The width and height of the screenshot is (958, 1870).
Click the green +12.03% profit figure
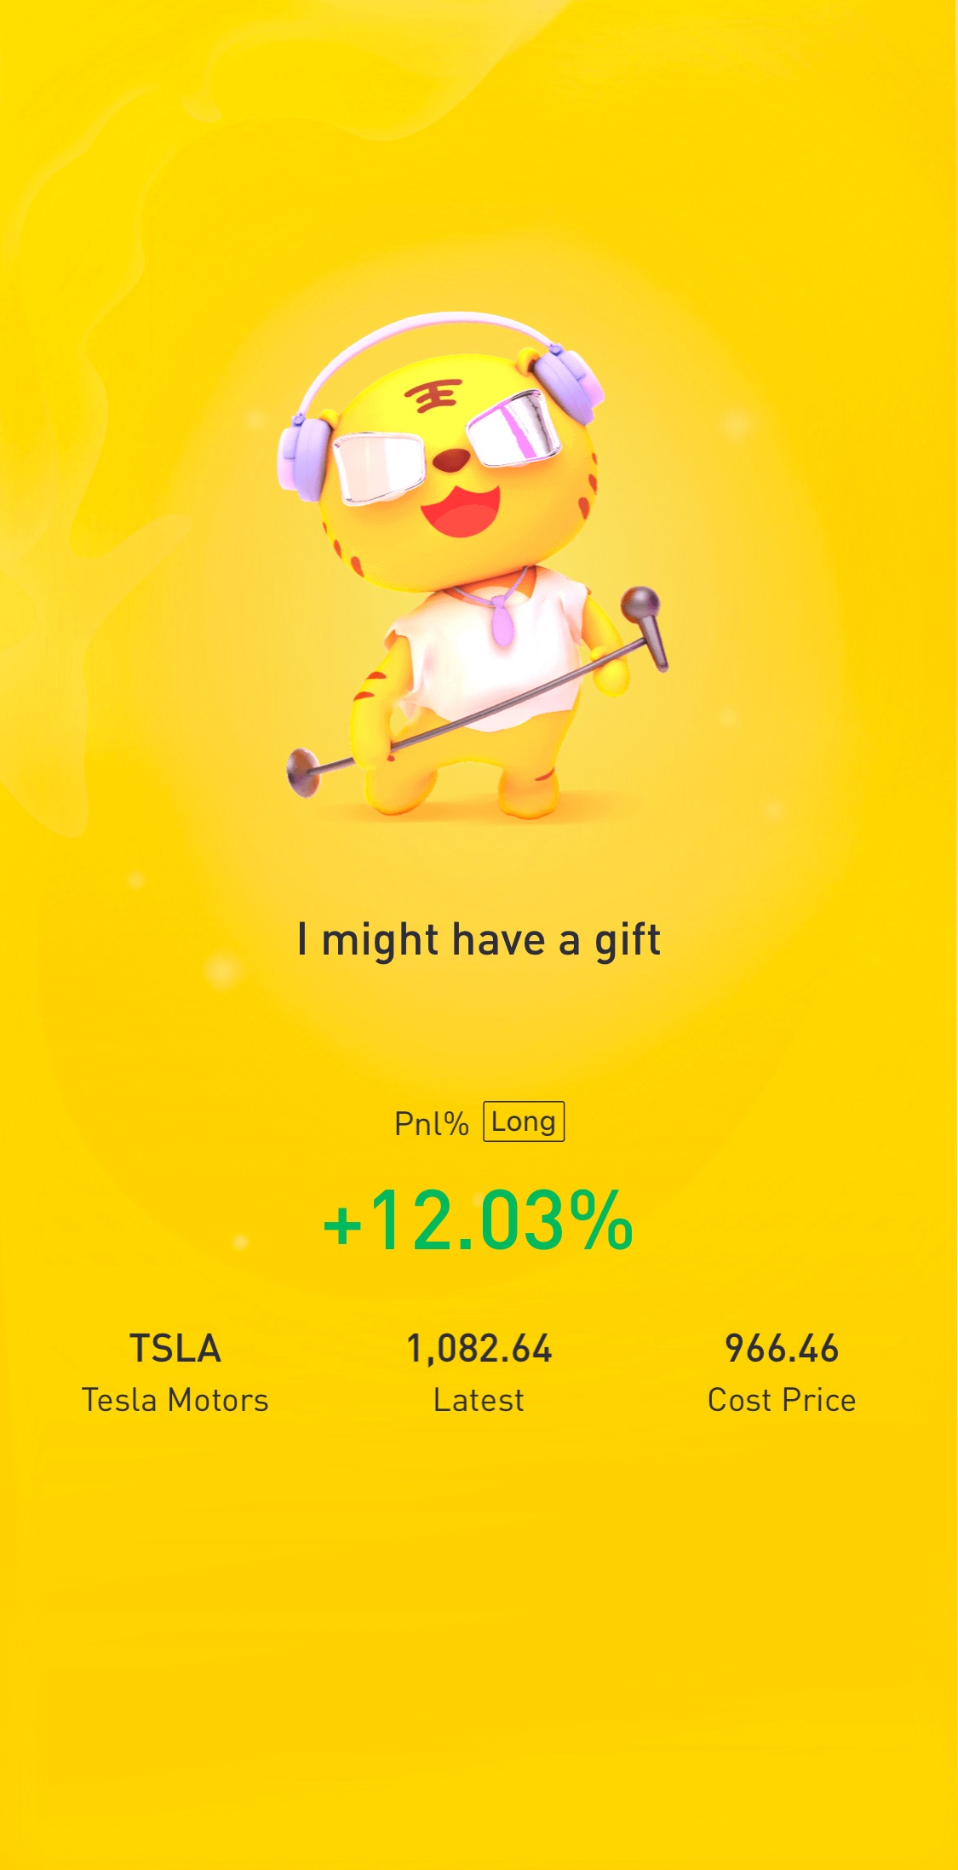click(479, 1222)
